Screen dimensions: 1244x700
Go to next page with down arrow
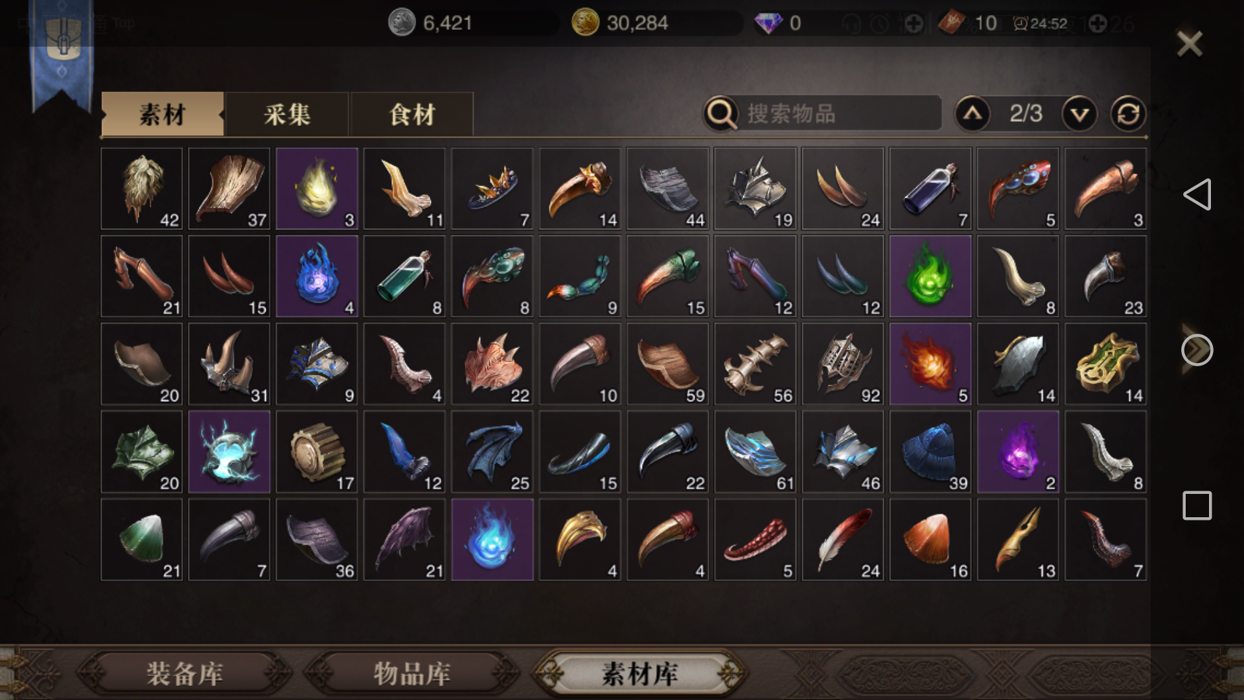tap(1079, 114)
